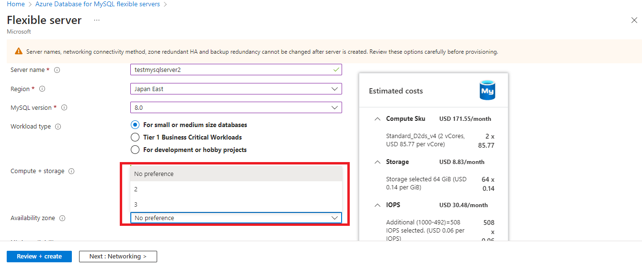This screenshot has width=642, height=269.
Task: Collapse the Compute Sku cost section
Action: (377, 119)
